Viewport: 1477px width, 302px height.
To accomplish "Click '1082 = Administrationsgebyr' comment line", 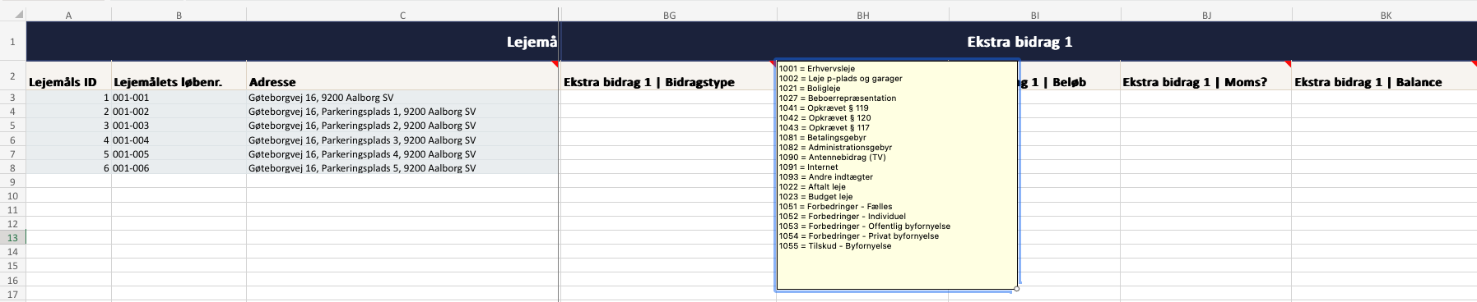I will pyautogui.click(x=835, y=148).
